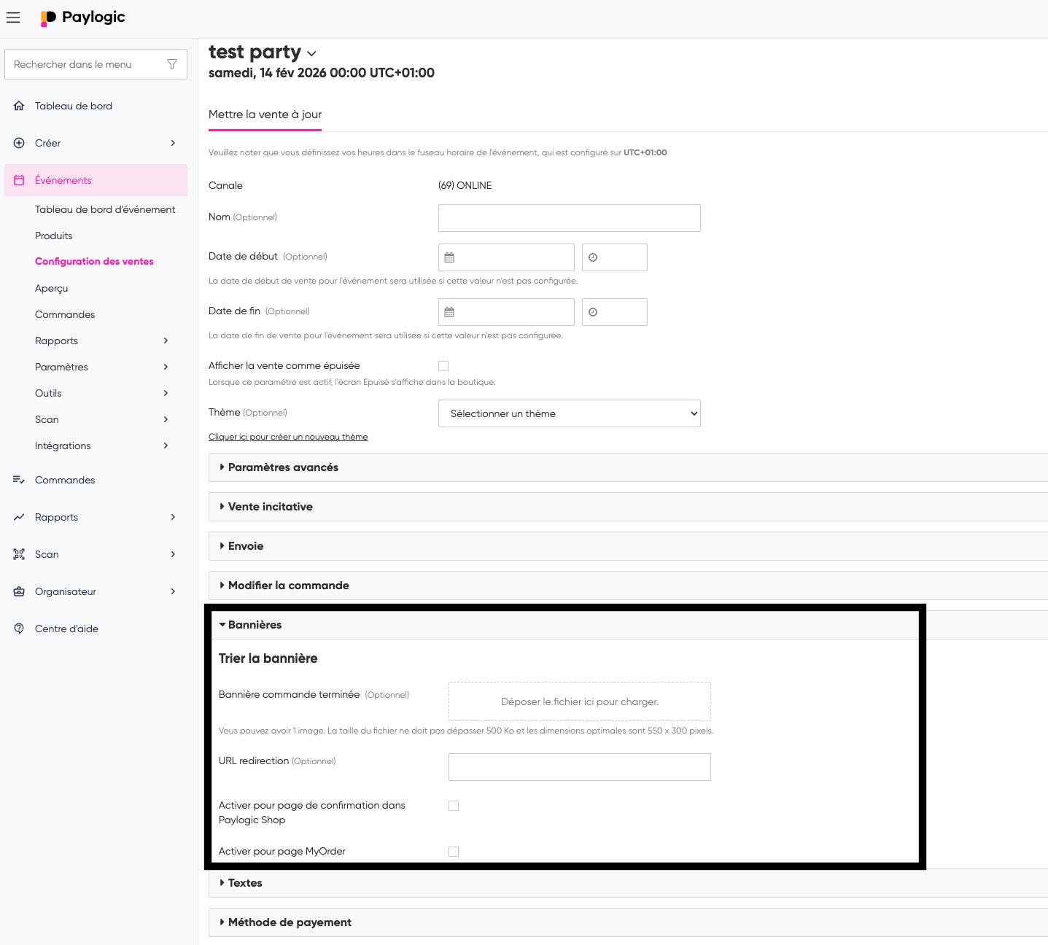Screen dimensions: 1048x945
Task: Click the link to create a new theme
Action: [x=288, y=437]
